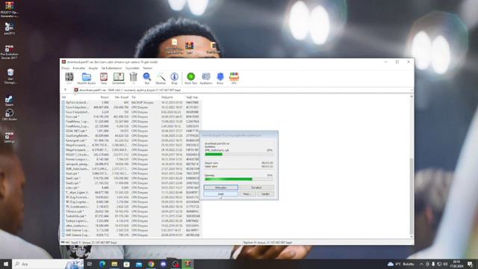
Task: Open the Recycle Bin desktop icon
Action: pyautogui.click(x=10, y=76)
